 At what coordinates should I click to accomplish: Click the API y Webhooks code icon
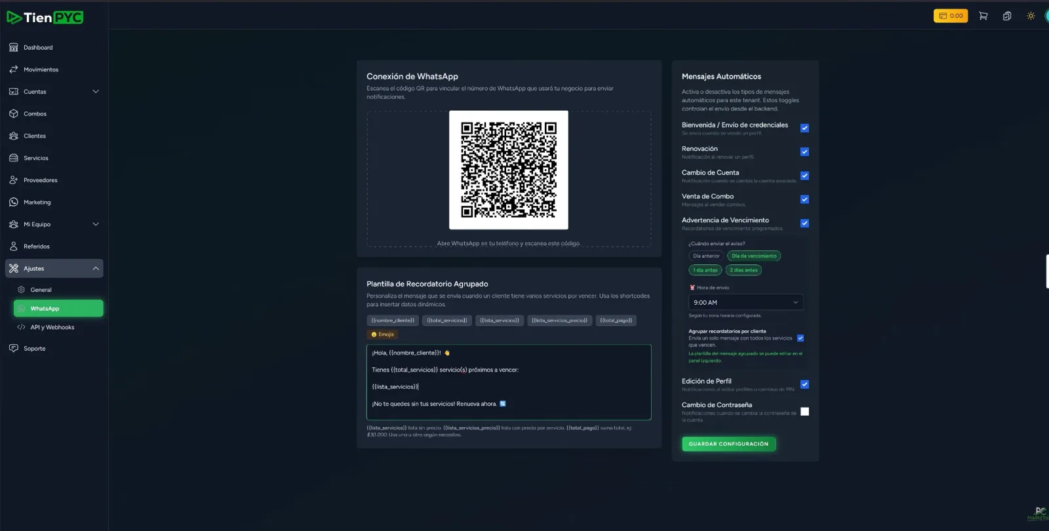tap(21, 327)
